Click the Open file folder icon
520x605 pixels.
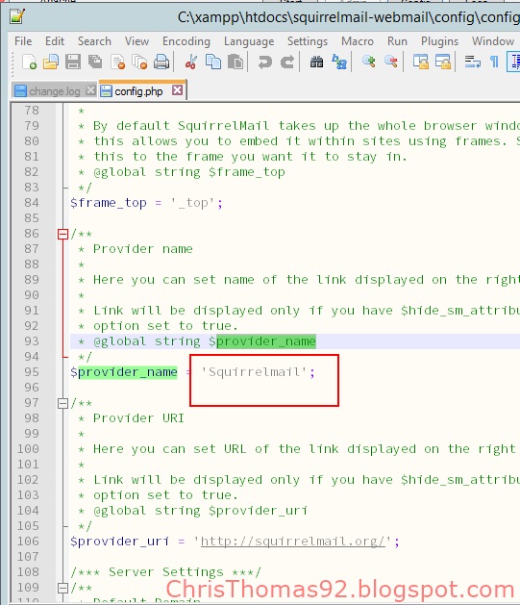pyautogui.click(x=51, y=62)
